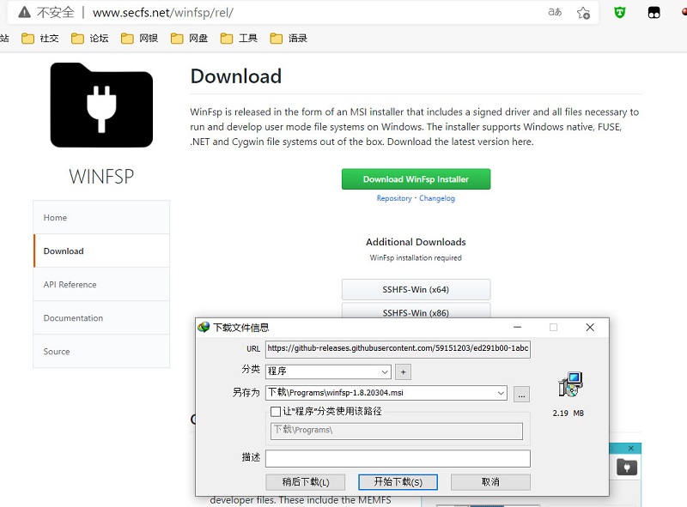Open the 论坛 bookmarks folder

[x=90, y=39]
